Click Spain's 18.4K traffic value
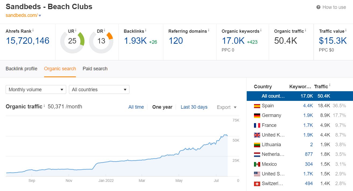The width and height of the screenshot is (353, 191). click(324, 106)
